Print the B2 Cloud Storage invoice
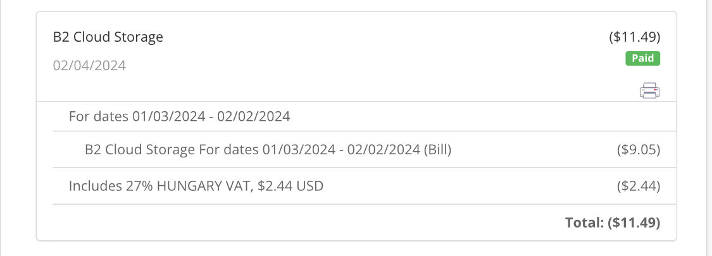The image size is (712, 256). pos(650,90)
